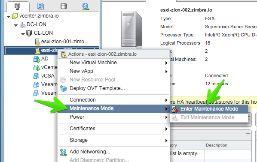Click the Deploy OVF Template cube icon
This screenshot has height=162, width=257.
63,88
